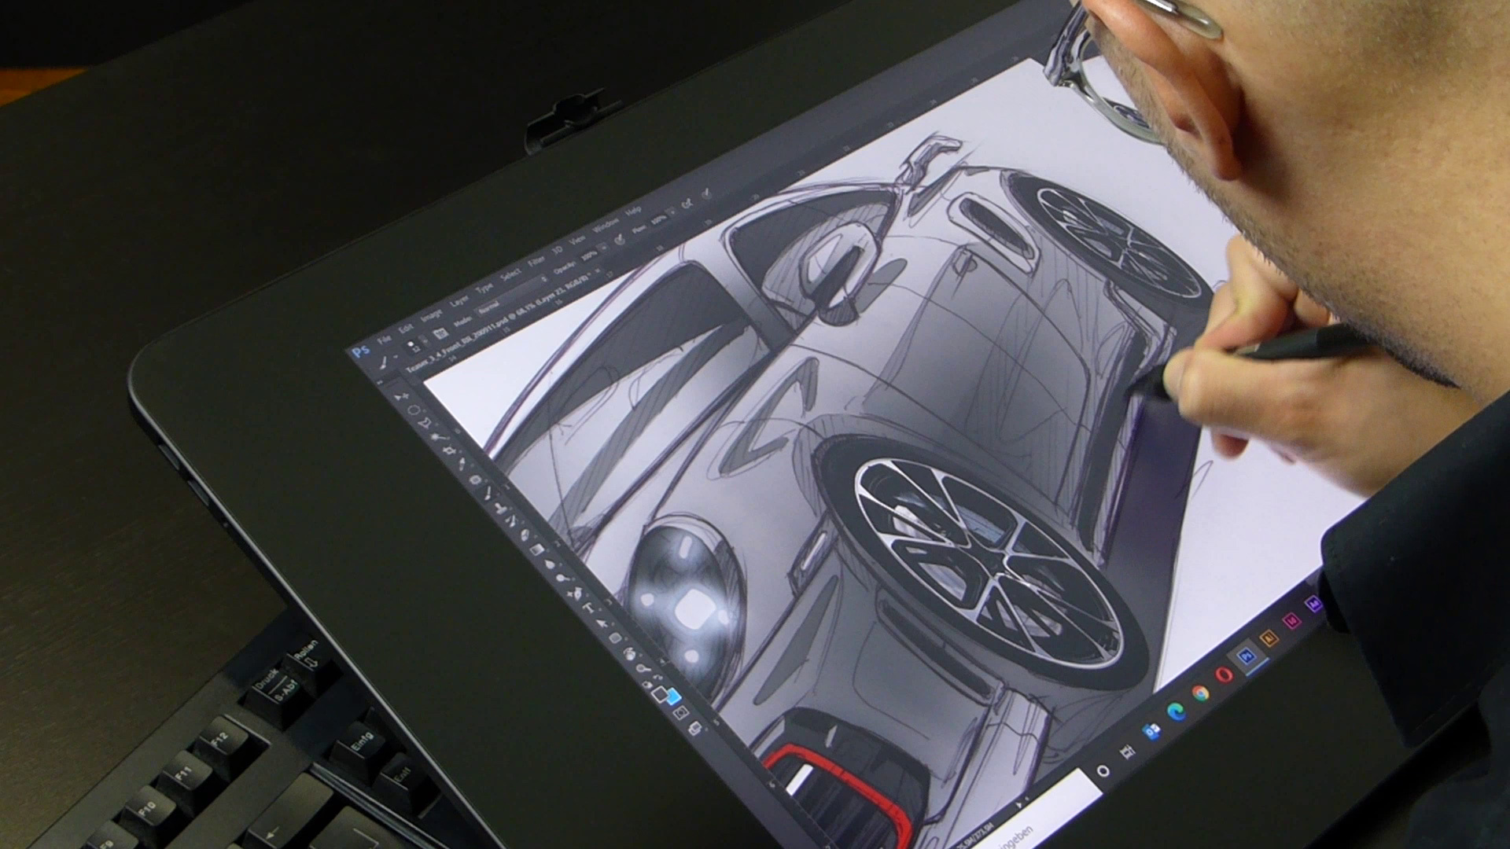This screenshot has width=1510, height=849.
Task: Click the foreground color swatch
Action: click(660, 693)
